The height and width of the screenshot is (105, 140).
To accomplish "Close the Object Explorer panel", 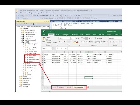I will [x=48, y=22].
